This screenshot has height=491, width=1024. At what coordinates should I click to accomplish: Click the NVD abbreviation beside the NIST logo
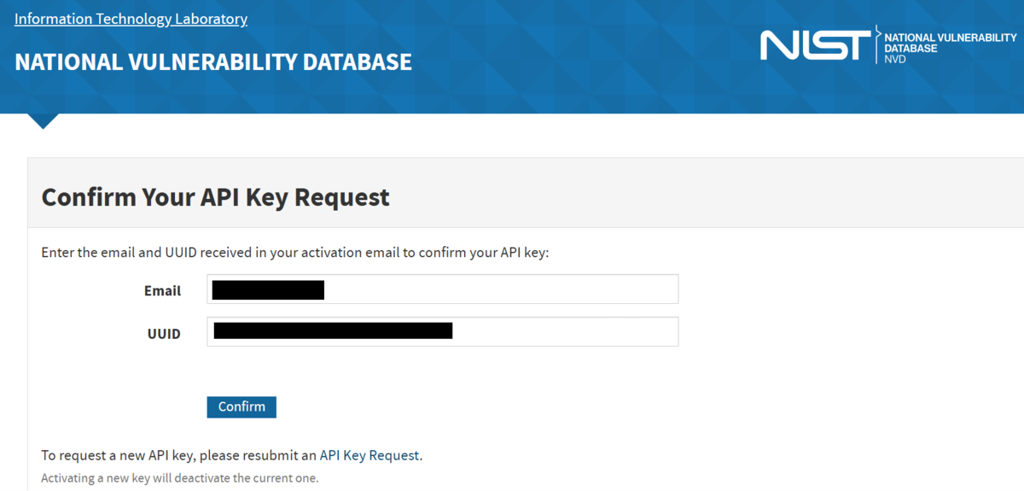click(x=895, y=59)
